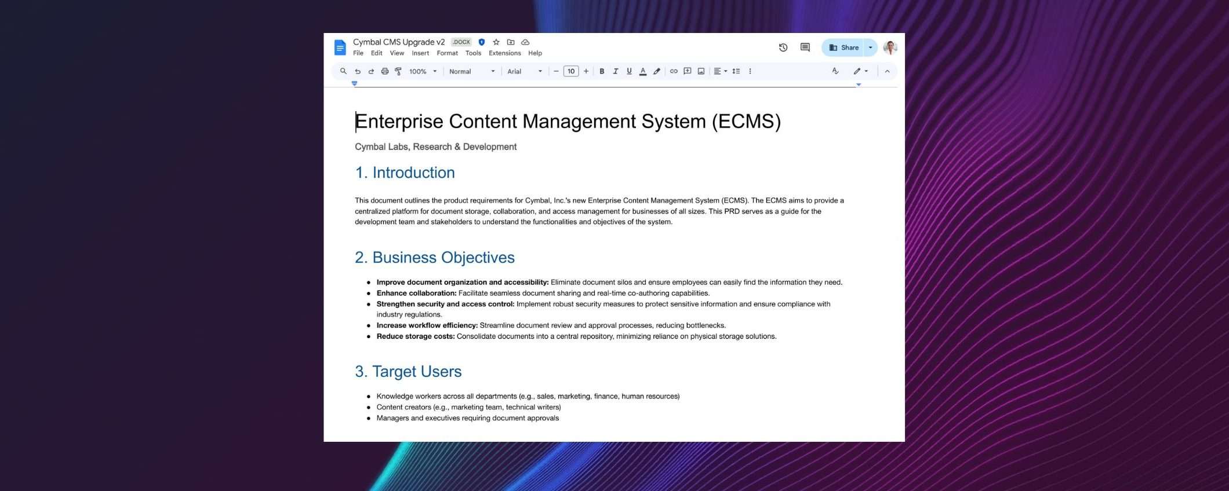Screen dimensions: 1229x491
Task: Toggle italic formatting
Action: coord(616,71)
